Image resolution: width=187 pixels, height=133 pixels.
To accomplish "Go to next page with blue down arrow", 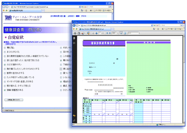I will 97,33.
